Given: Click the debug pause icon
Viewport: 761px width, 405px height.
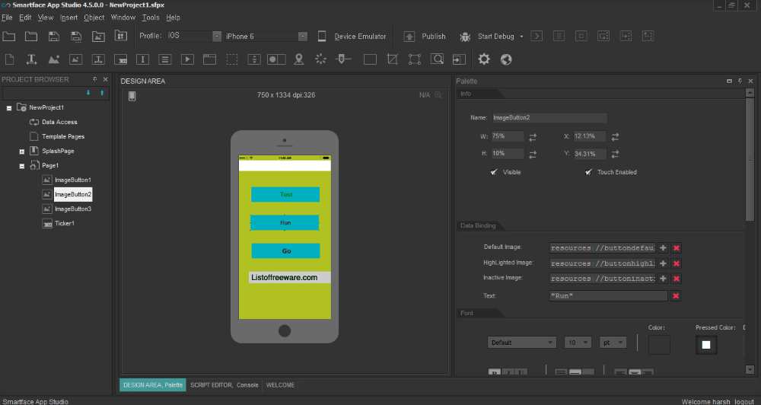Looking at the screenshot, I should pos(559,36).
